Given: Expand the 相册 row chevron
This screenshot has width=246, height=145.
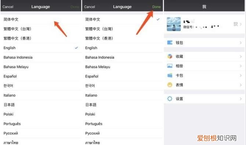Looking at the screenshot, I should (240, 66).
